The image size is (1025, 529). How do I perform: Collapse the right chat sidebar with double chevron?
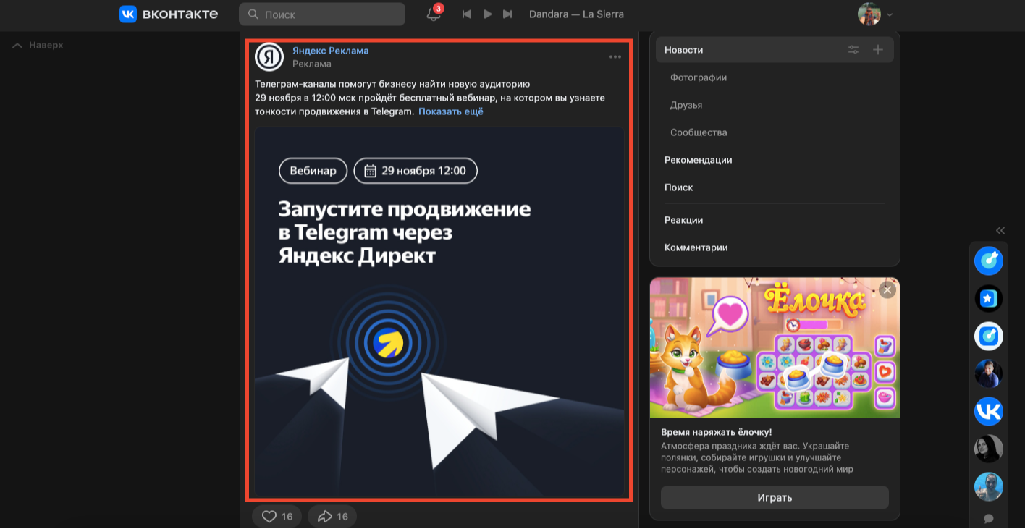(1000, 231)
